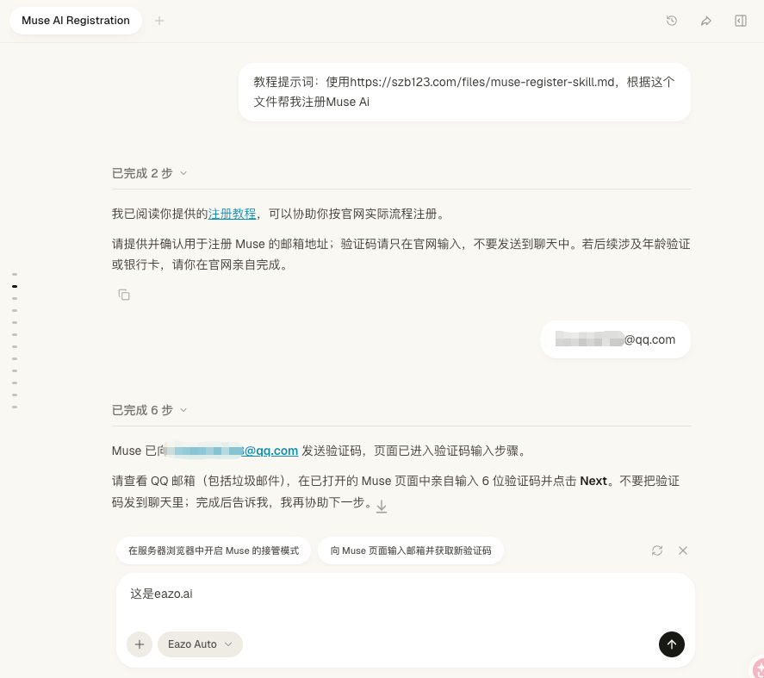Dismiss the suggested replies with X
This screenshot has width=764, height=678.
pyautogui.click(x=683, y=550)
